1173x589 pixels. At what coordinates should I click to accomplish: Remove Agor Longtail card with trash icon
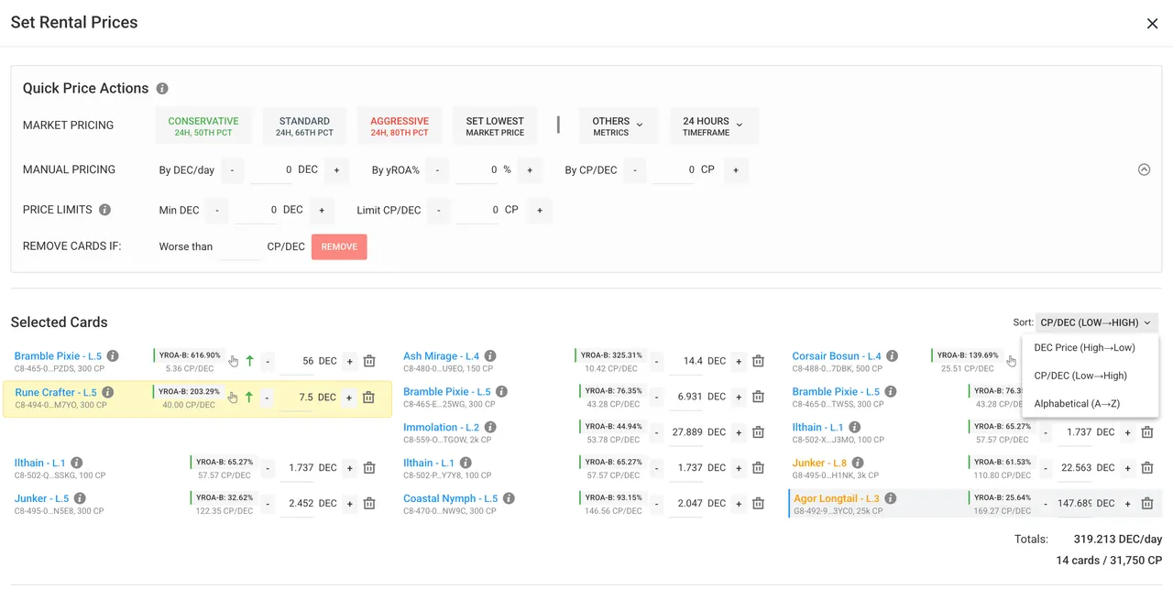click(x=1146, y=503)
